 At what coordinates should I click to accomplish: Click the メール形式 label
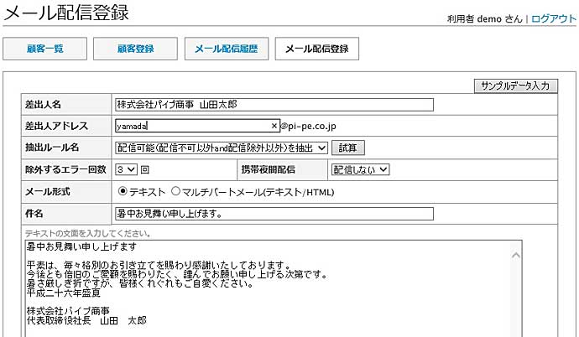[48, 192]
